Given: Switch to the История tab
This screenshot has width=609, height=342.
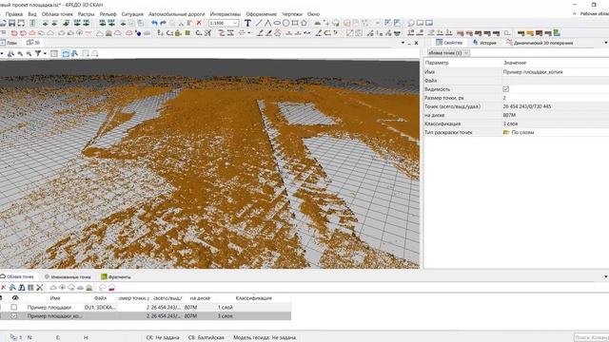Looking at the screenshot, I should (484, 43).
